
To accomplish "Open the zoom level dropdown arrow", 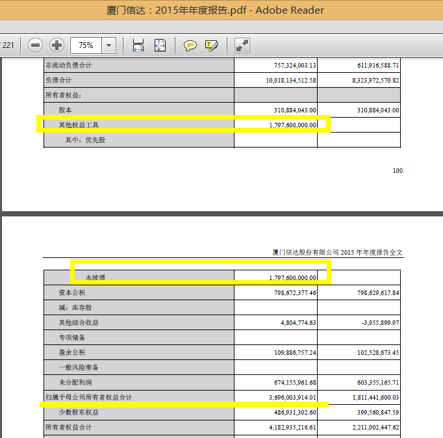I will click(x=108, y=45).
